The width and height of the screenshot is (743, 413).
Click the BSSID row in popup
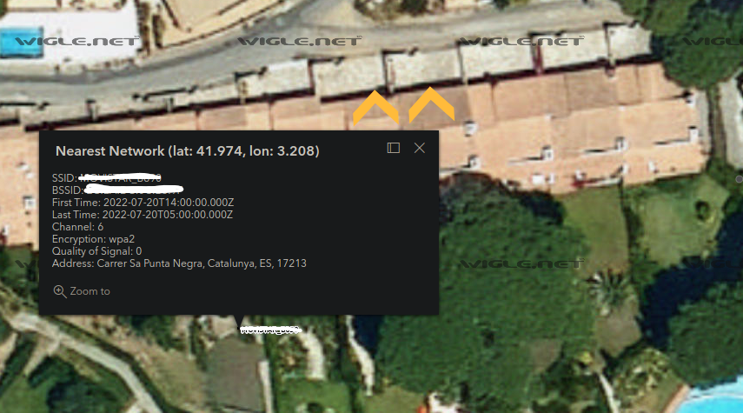coord(117,190)
